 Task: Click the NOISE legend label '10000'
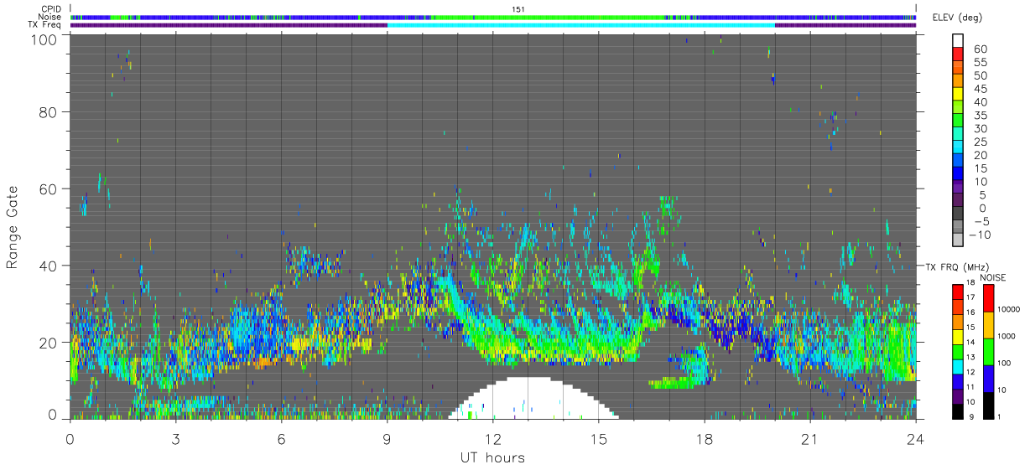pyautogui.click(x=1008, y=309)
